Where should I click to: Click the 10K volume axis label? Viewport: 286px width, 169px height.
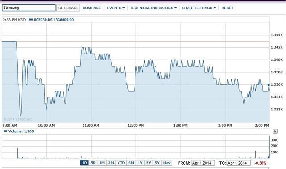click(x=274, y=152)
